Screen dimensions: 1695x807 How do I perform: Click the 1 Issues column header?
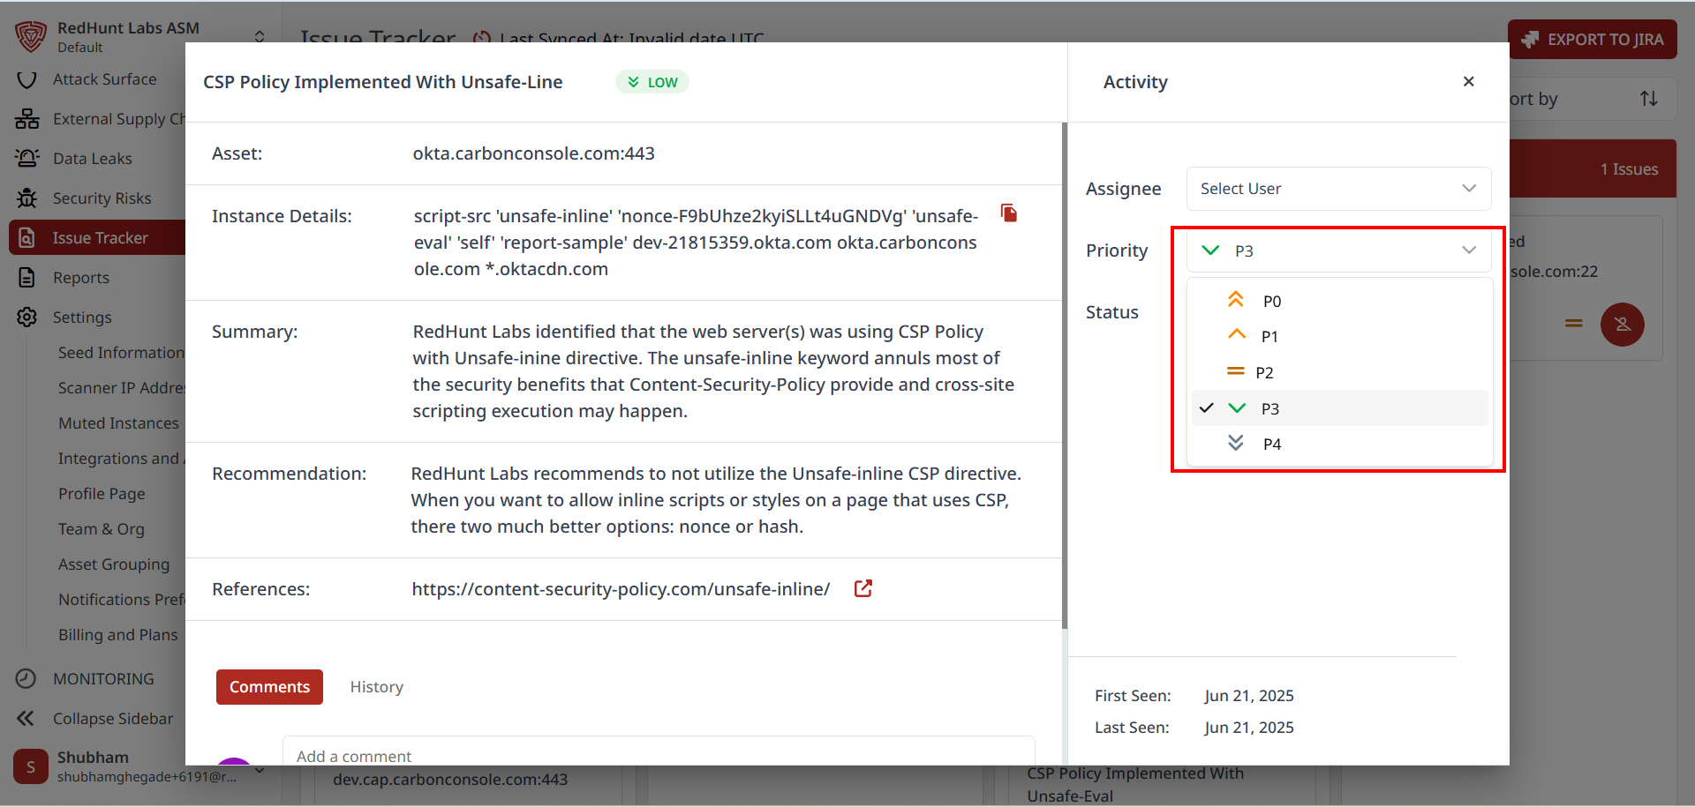[x=1593, y=168]
